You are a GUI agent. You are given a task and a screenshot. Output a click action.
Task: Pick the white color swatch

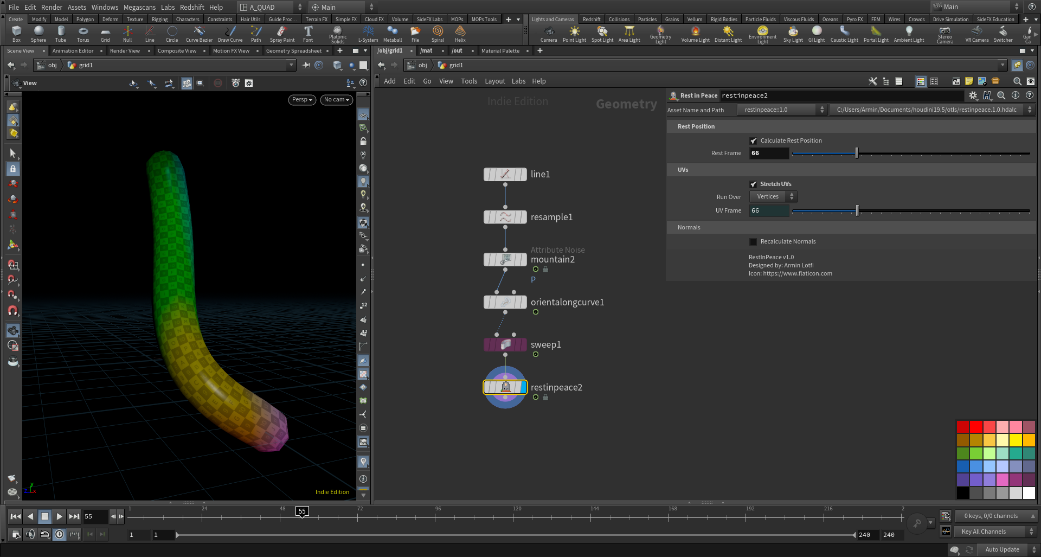click(x=1029, y=492)
